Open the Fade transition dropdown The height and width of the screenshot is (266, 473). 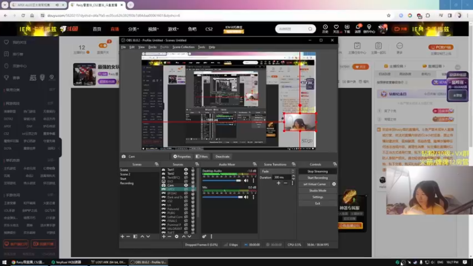[x=277, y=171]
